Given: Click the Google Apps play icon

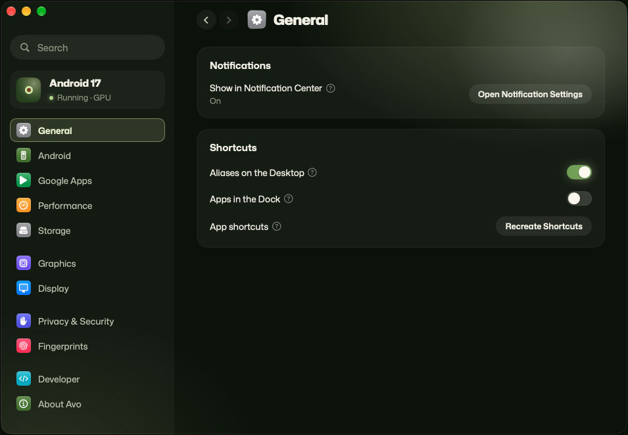Looking at the screenshot, I should pos(24,181).
